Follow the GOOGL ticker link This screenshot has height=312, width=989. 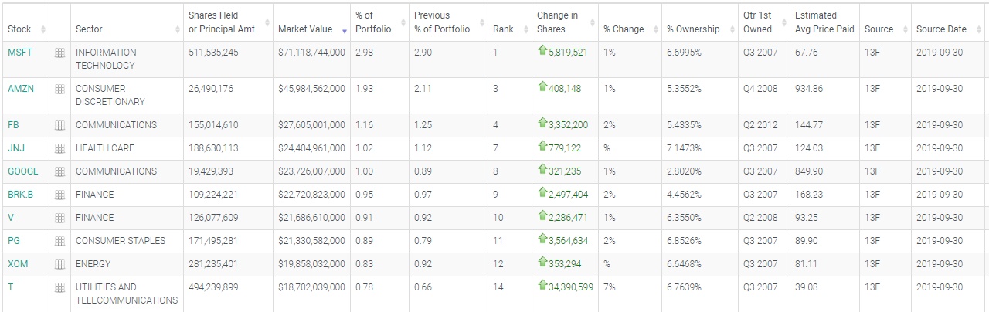(22, 171)
